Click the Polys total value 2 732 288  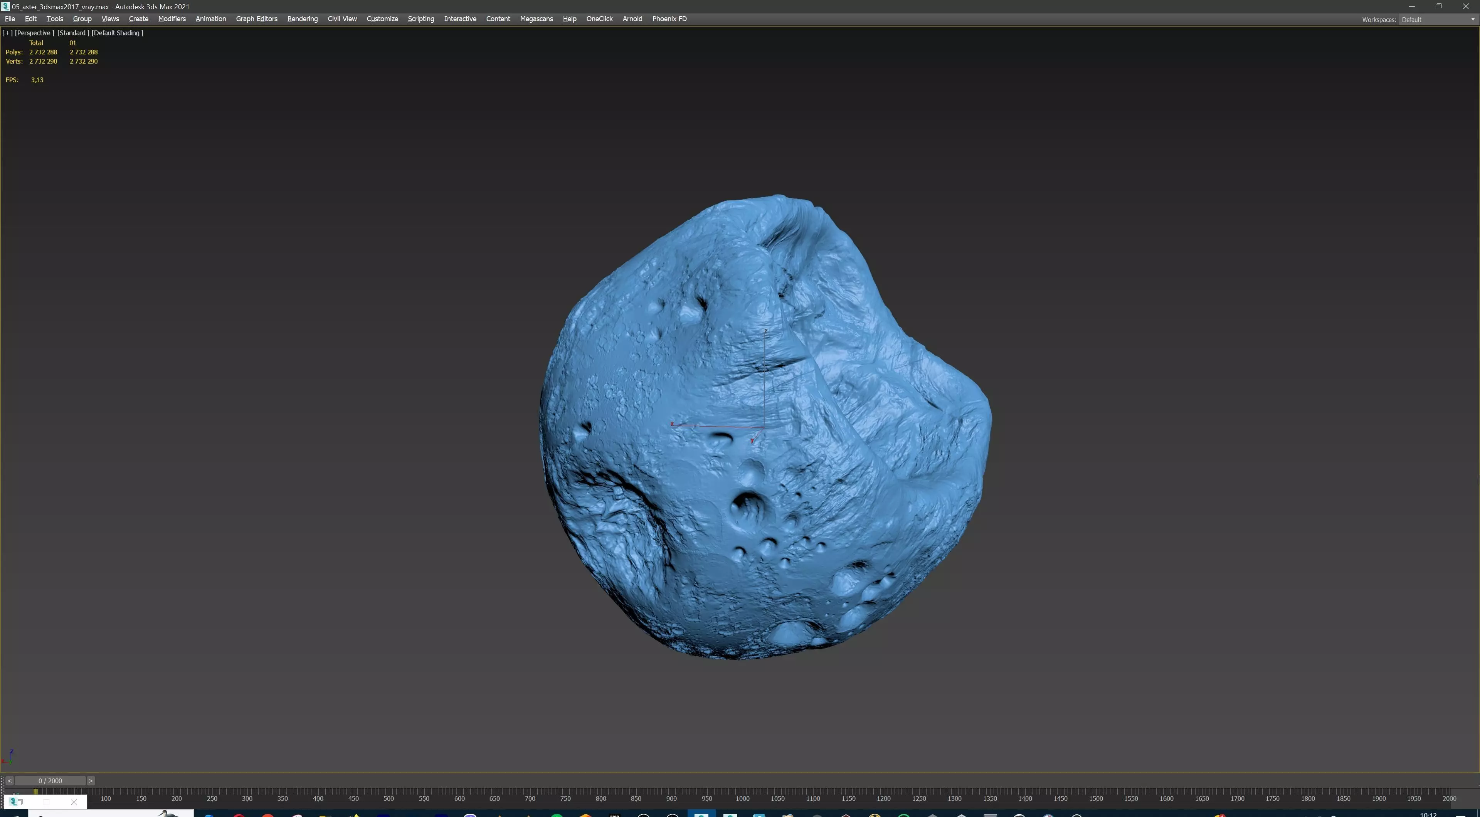tap(43, 52)
